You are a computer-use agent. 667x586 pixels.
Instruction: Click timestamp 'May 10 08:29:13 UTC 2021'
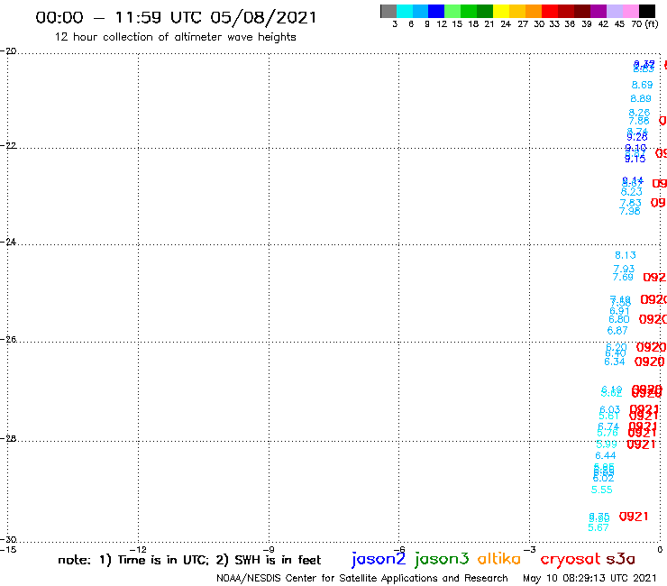click(589, 578)
